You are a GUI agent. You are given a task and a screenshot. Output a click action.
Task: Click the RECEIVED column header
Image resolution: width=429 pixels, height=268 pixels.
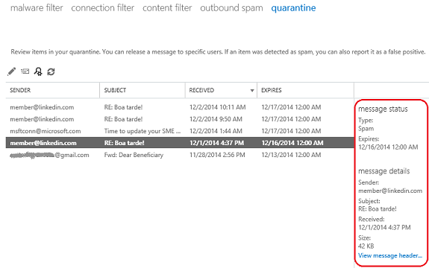[201, 90]
